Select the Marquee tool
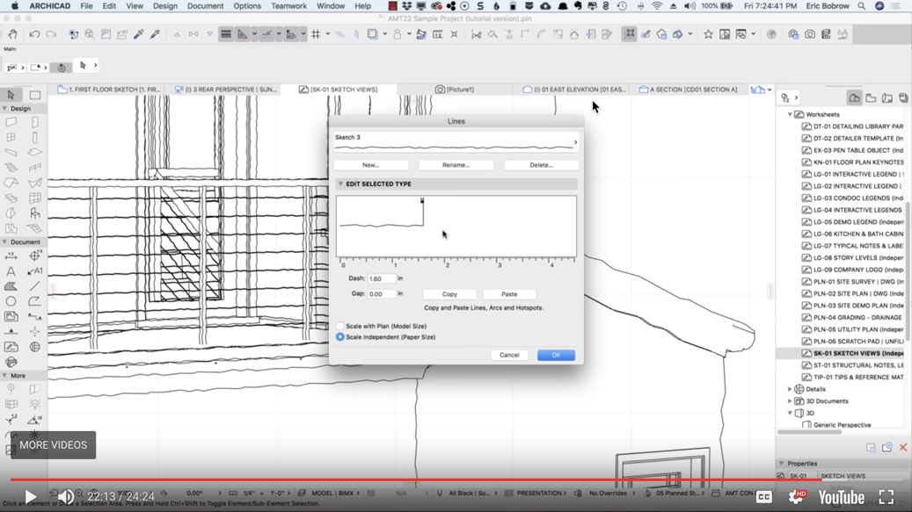 click(33, 94)
